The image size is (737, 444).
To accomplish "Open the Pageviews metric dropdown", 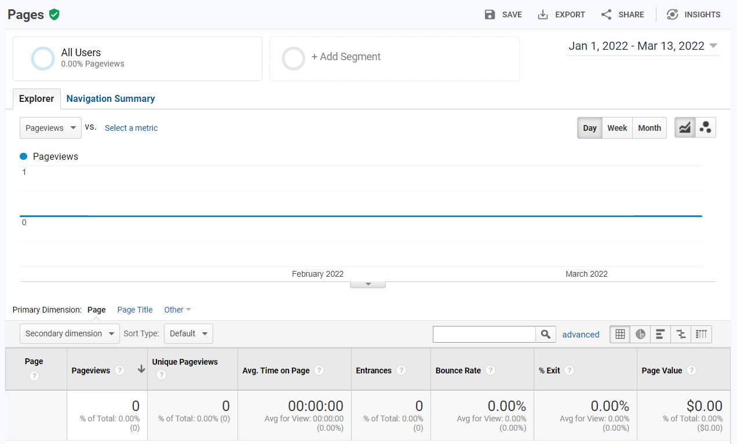I will (x=50, y=127).
